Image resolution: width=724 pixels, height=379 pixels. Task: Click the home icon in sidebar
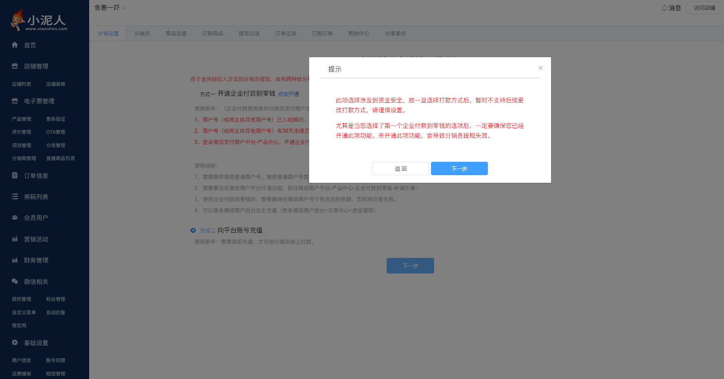[x=15, y=45]
